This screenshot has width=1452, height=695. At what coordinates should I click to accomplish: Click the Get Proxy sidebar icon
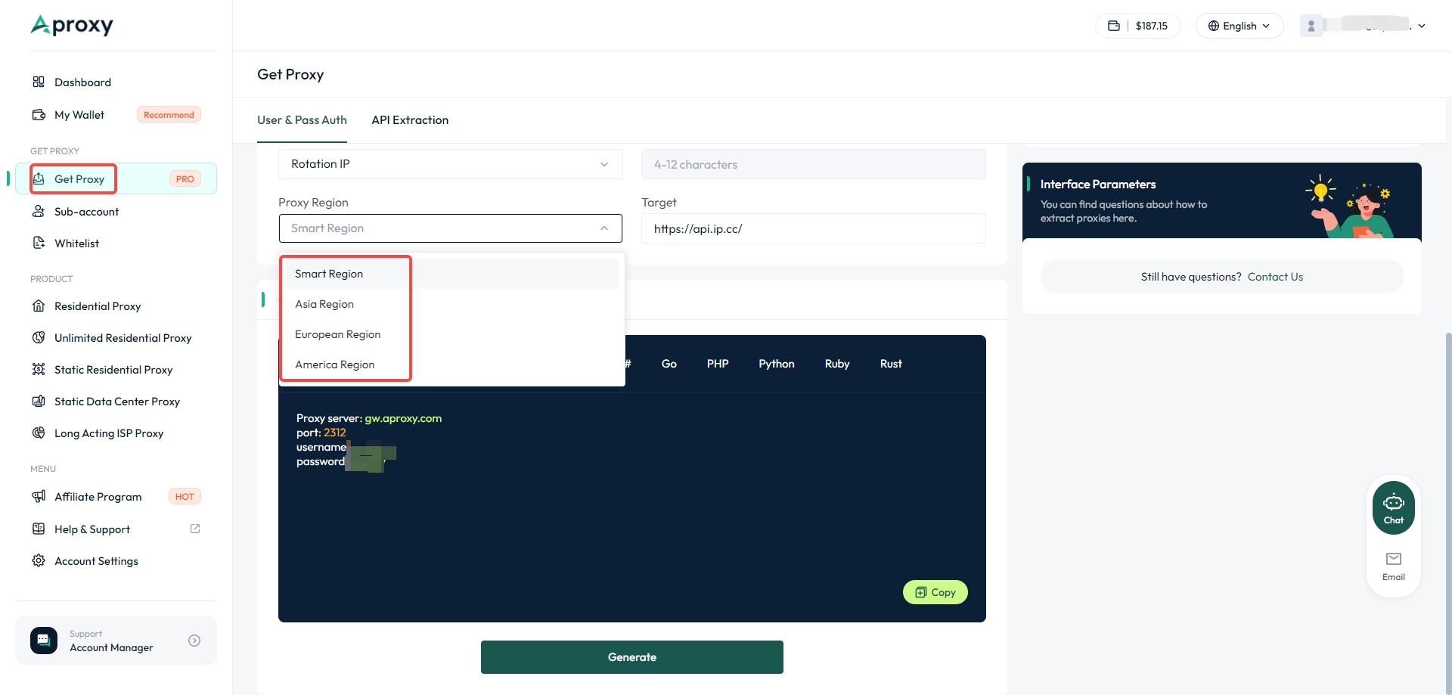pos(39,179)
